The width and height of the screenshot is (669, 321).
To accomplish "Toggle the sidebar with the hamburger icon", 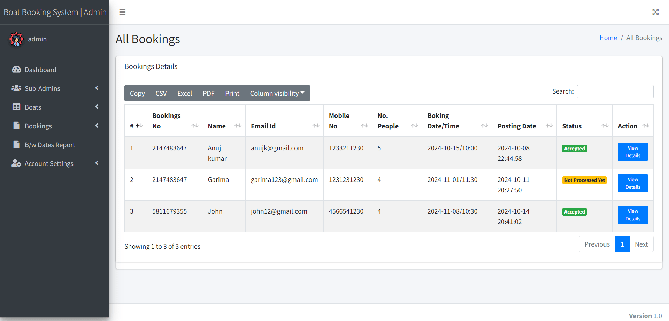I will [x=122, y=12].
